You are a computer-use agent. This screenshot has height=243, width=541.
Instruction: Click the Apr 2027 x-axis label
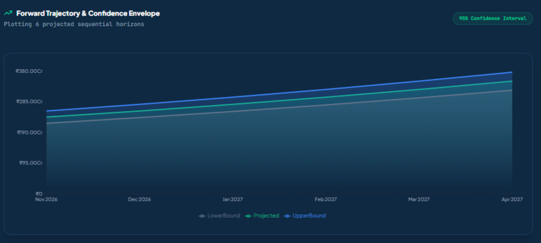click(x=512, y=199)
